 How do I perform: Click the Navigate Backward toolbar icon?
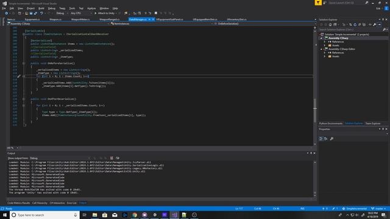[7, 13]
